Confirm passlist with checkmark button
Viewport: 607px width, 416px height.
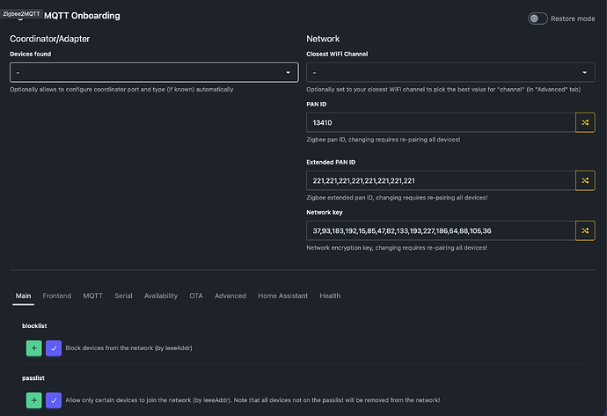(54, 400)
